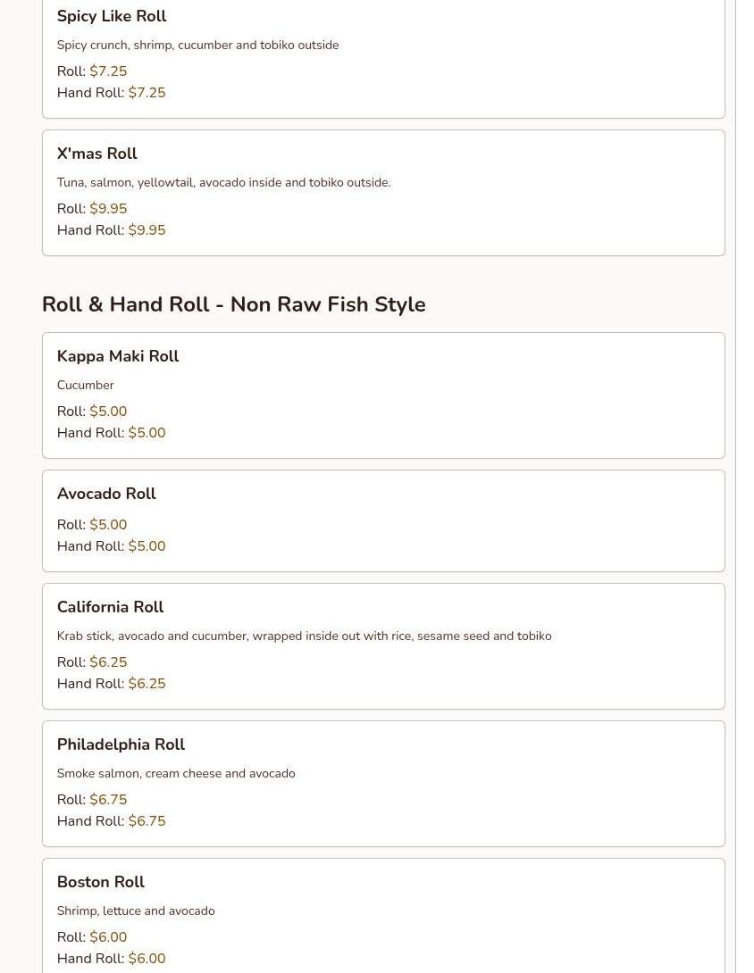Open the Avocado Roll item
The image size is (754, 973).
[x=106, y=494]
